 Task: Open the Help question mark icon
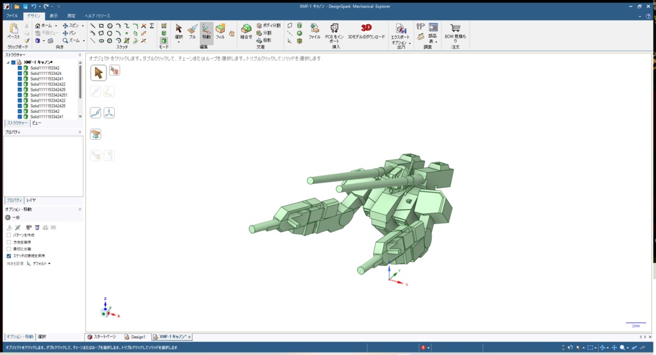649,16
